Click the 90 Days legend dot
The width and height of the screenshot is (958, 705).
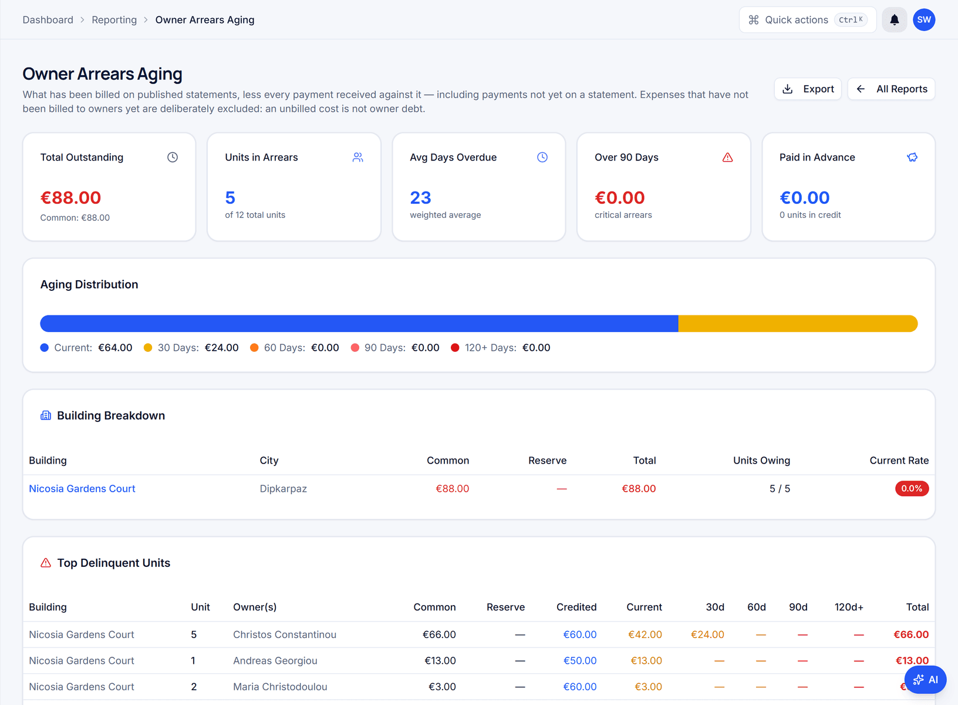(355, 348)
